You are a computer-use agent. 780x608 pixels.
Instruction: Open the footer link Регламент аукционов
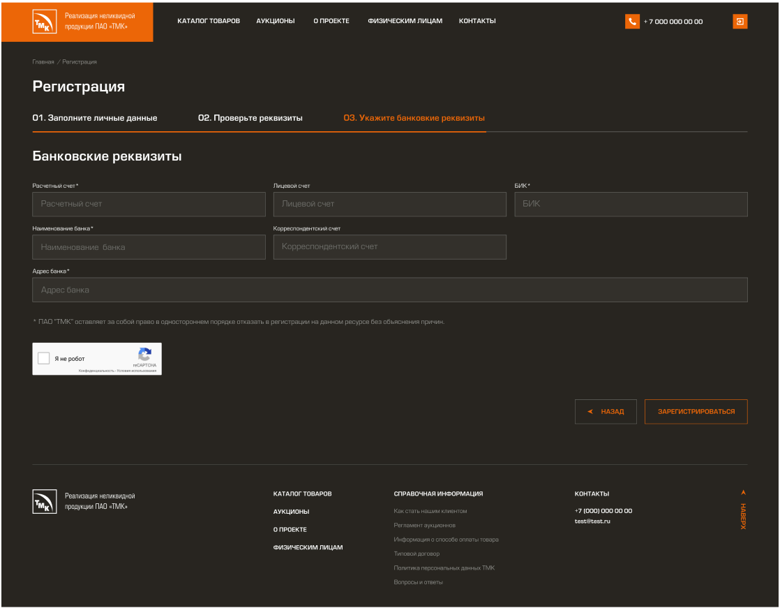pos(424,525)
